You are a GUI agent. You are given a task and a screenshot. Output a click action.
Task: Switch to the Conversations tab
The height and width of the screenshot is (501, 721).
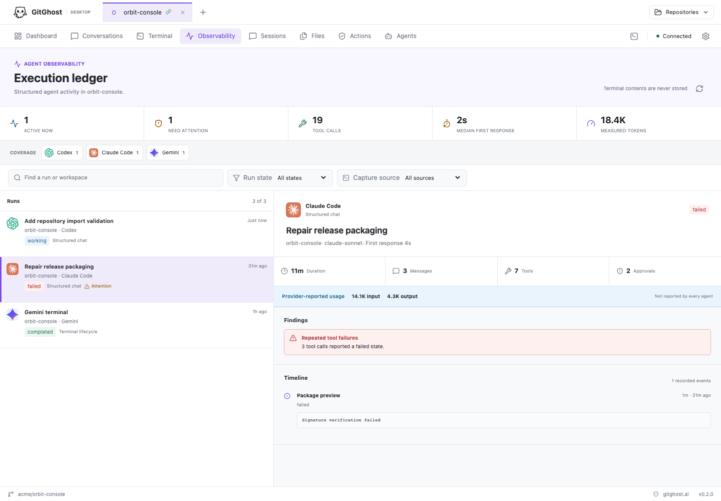[97, 36]
